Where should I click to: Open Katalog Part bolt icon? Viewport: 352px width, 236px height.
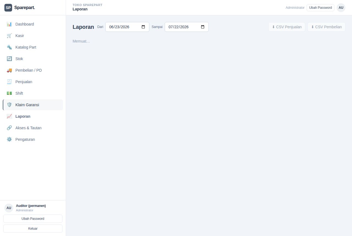click(9, 47)
